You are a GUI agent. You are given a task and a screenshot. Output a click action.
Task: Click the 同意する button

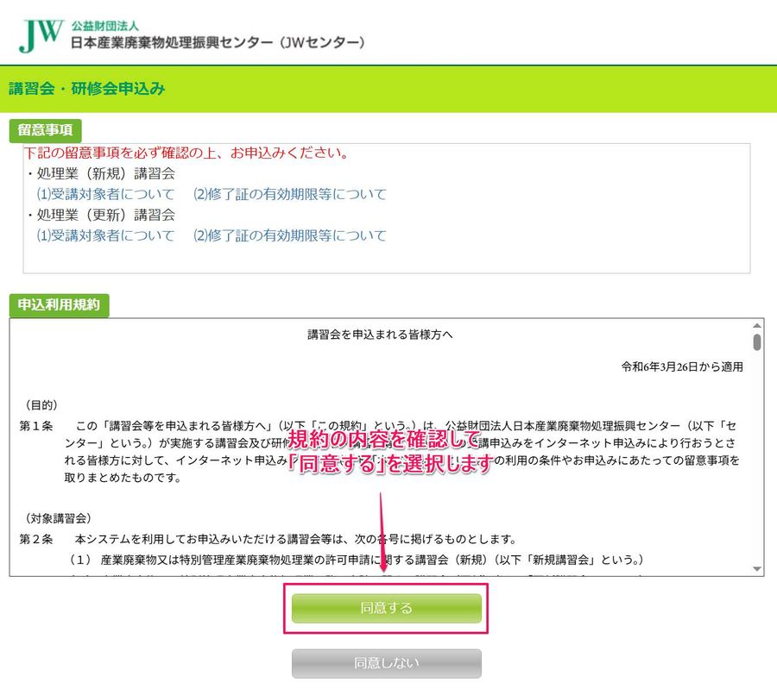pyautogui.click(x=387, y=608)
